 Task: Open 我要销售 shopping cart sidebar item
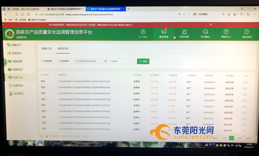(x=17, y=61)
